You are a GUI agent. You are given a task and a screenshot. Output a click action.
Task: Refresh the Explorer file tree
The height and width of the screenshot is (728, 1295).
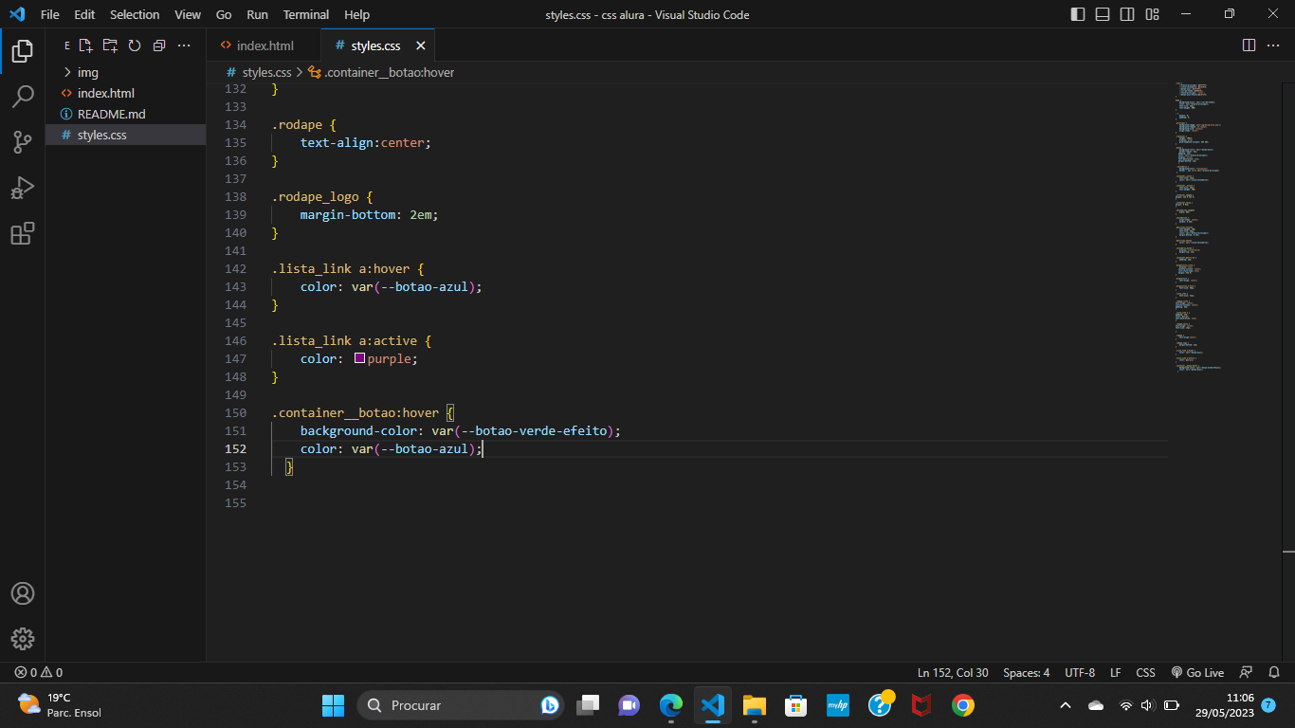tap(135, 45)
